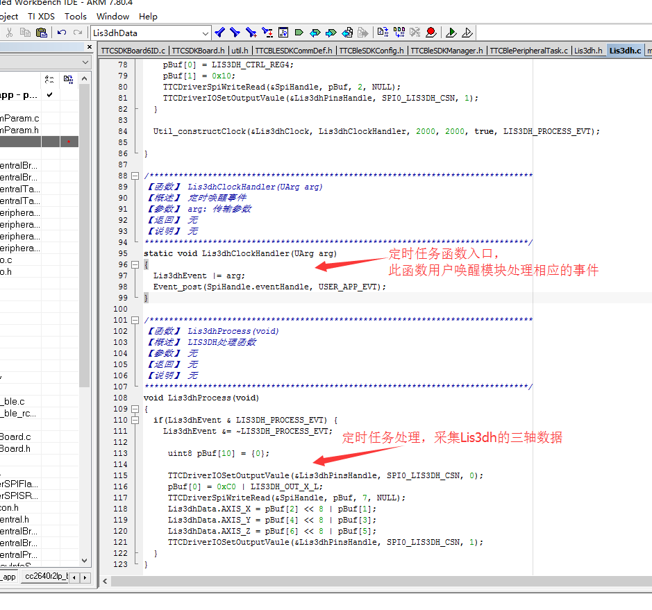
Task: Switch to the TTCBleSDKManager.h tab
Action: click(446, 50)
